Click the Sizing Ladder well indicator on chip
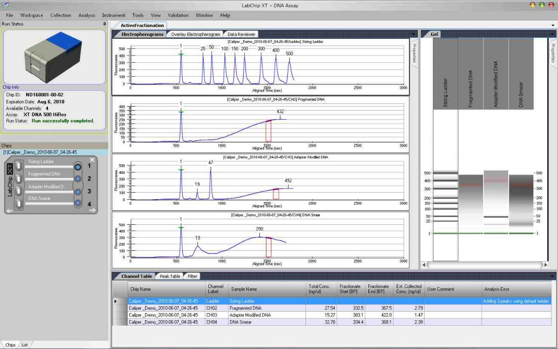This screenshot has height=349, width=558. tap(78, 167)
